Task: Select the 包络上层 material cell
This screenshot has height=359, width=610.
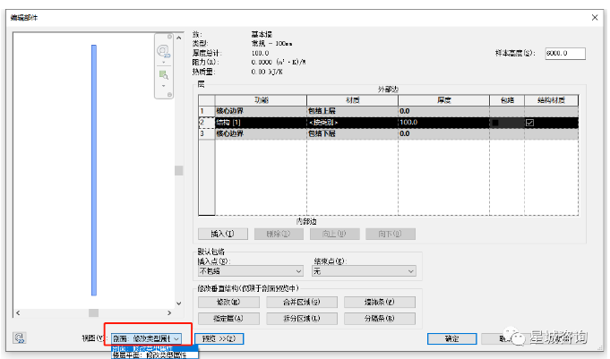Action: point(352,111)
